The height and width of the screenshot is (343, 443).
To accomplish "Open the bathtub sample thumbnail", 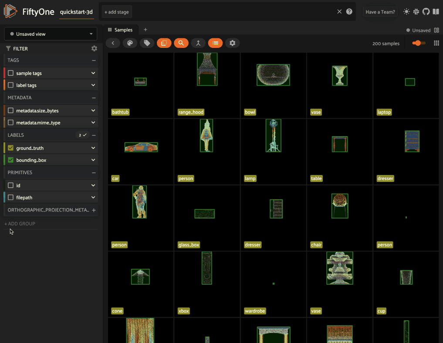I will 141,85.
